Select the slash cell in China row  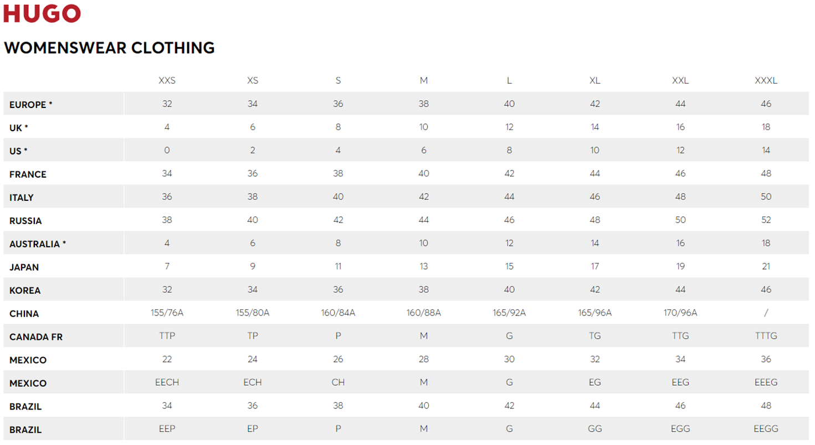pos(766,313)
